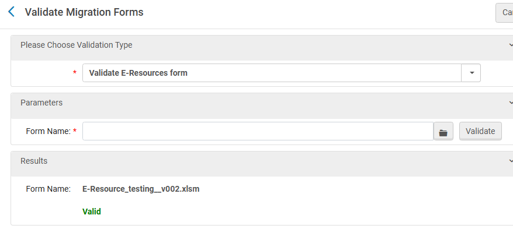Image resolution: width=513 pixels, height=236 pixels.
Task: Click the partially visible Cancel button
Action: click(505, 12)
